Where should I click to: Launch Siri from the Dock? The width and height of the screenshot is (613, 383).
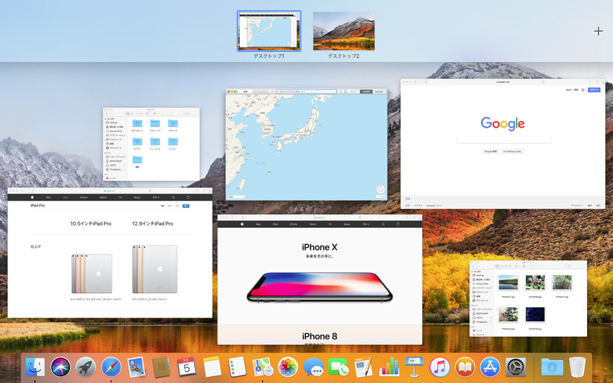point(61,367)
